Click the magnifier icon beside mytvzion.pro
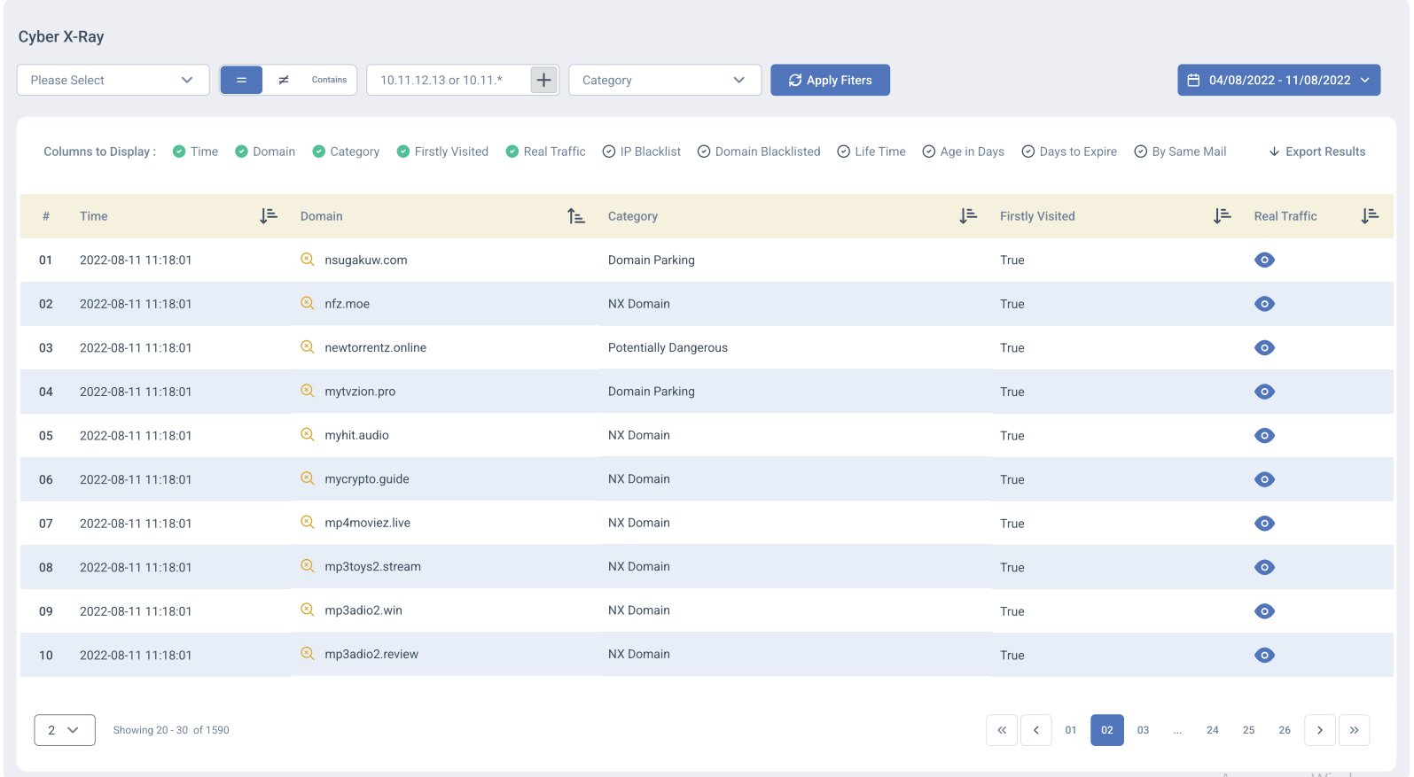 (x=308, y=391)
